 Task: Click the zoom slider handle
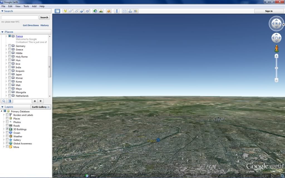[x=276, y=68]
